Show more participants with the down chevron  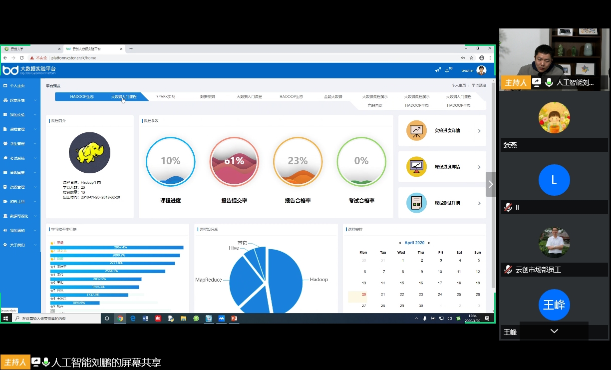(554, 331)
